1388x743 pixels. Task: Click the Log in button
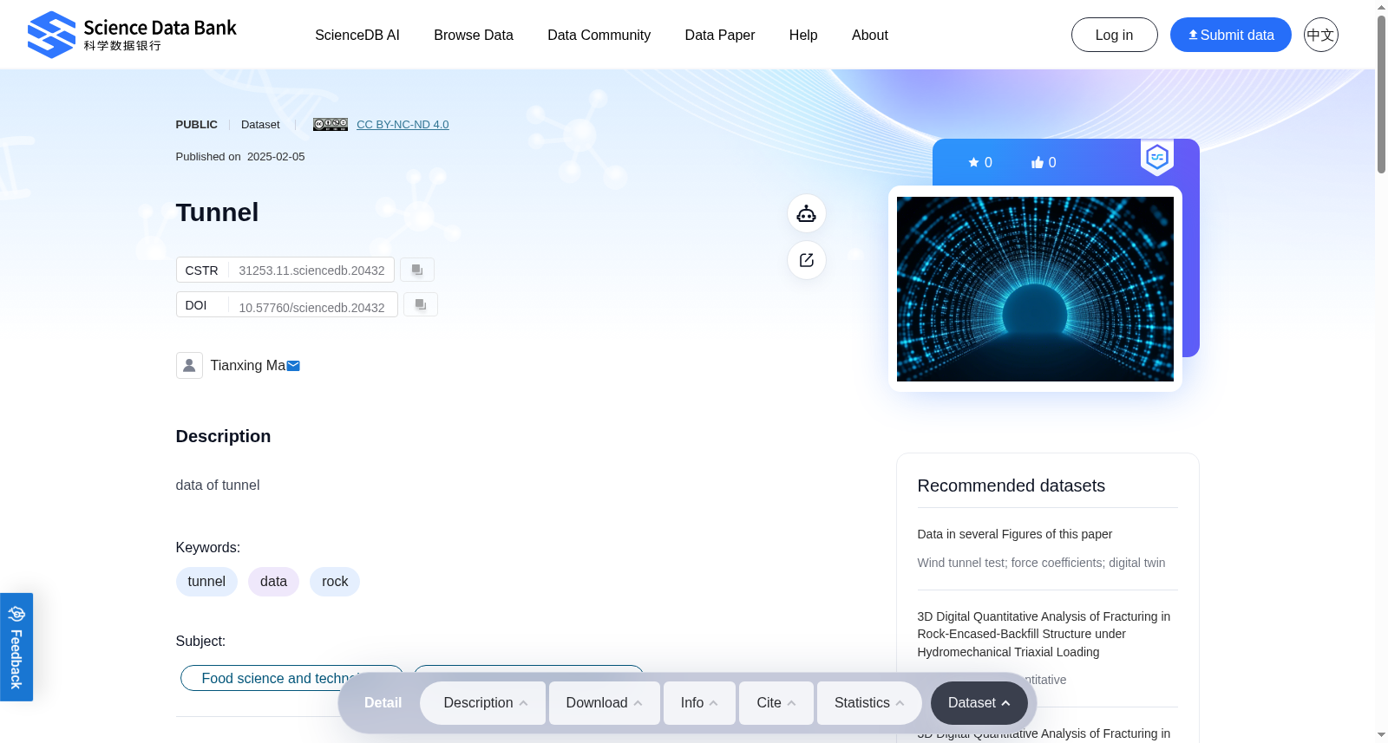coord(1115,35)
